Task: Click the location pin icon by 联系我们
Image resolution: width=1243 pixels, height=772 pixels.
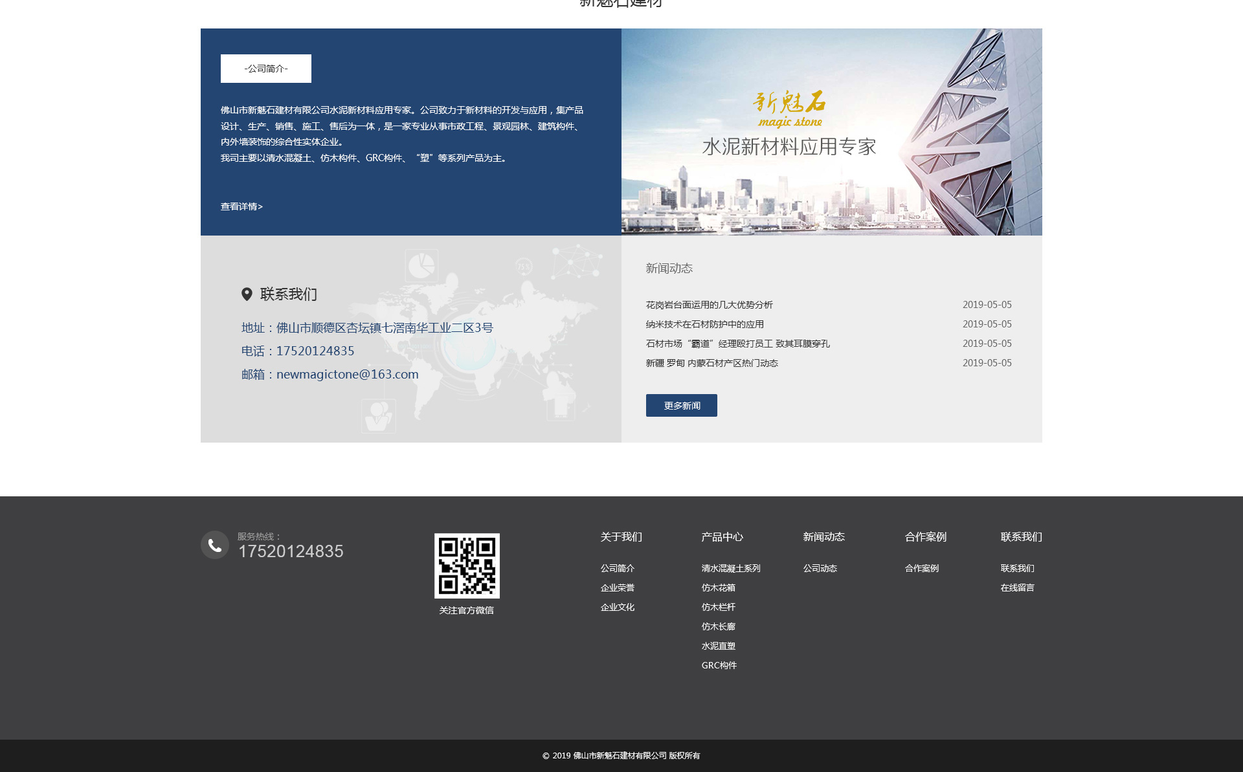Action: pyautogui.click(x=247, y=294)
